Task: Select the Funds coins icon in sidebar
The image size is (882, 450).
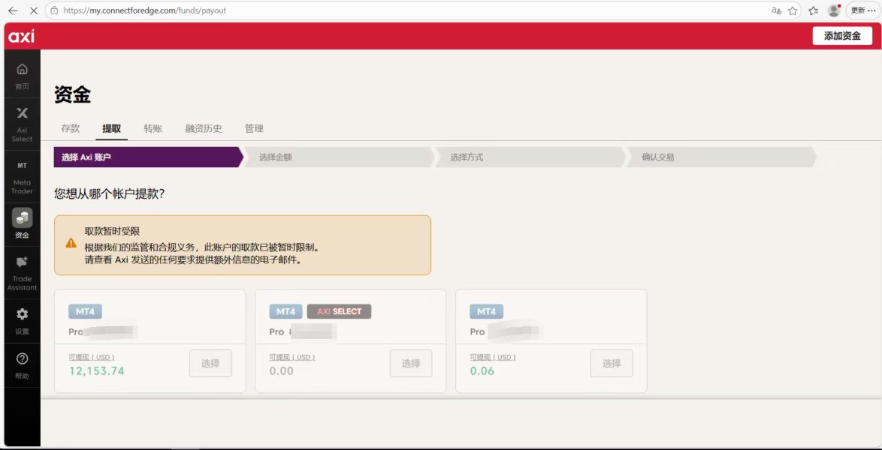Action: coord(22,217)
